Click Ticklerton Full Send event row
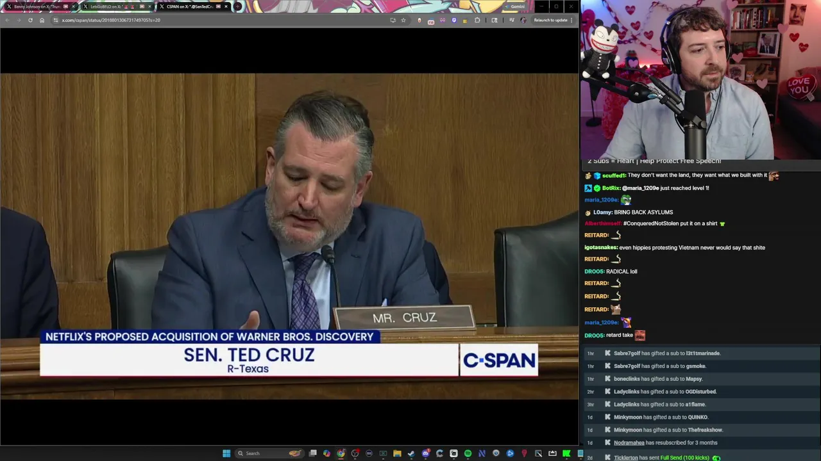This screenshot has width=821, height=461. click(700, 458)
